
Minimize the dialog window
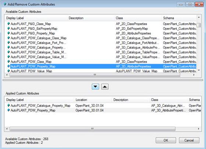(x=181, y=4)
